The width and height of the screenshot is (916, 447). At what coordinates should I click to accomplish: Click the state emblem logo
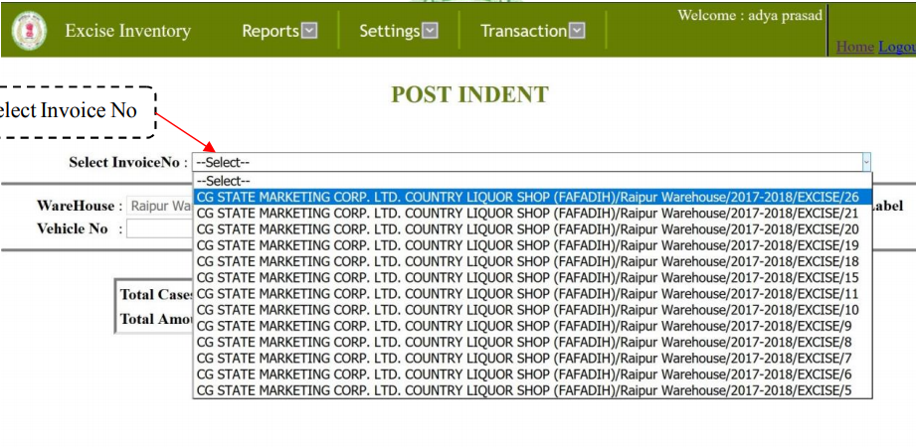tap(29, 31)
